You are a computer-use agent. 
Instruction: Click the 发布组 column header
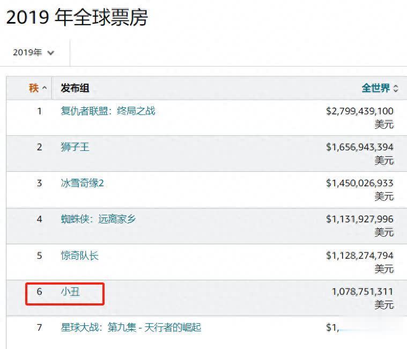click(75, 88)
